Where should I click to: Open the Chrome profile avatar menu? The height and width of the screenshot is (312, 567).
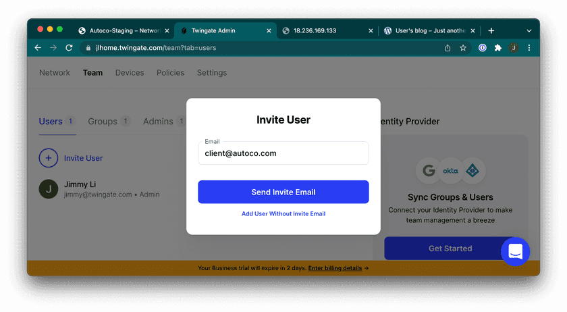(514, 48)
